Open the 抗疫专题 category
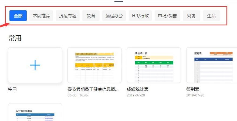The width and height of the screenshot is (237, 121). pos(68,16)
